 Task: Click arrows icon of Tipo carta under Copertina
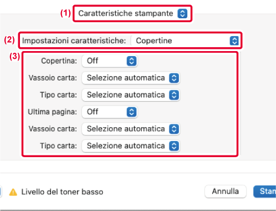tap(174, 95)
